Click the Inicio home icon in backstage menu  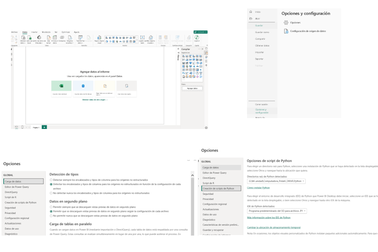coord(251,12)
